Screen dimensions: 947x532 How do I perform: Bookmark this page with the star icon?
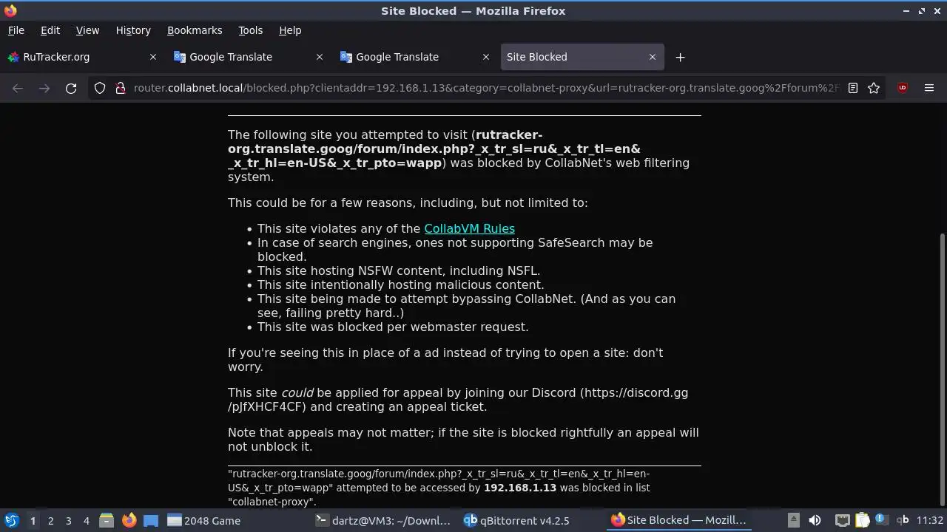(874, 88)
